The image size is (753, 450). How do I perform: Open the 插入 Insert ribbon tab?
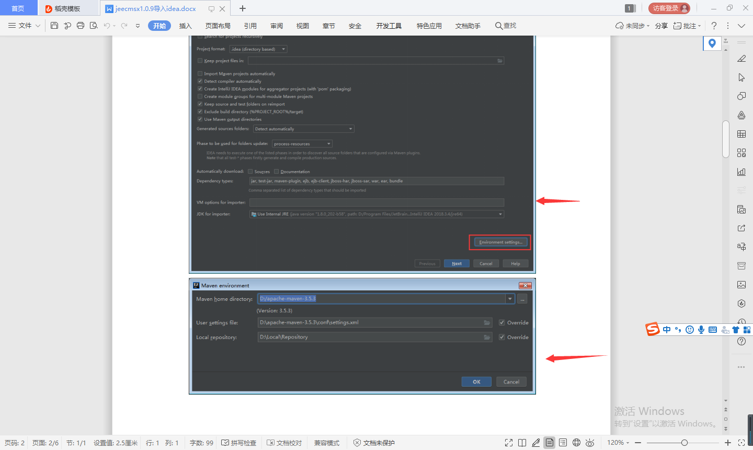point(186,26)
